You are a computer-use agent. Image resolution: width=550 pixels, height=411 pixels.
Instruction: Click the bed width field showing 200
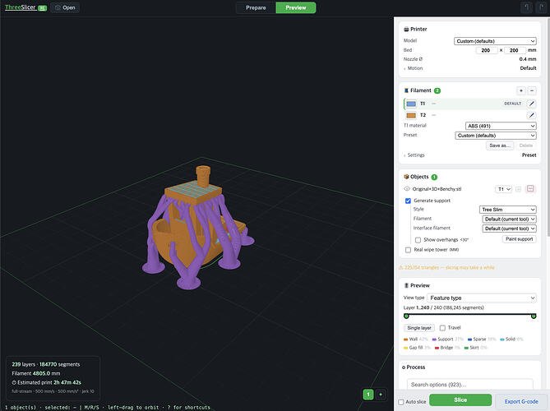(x=486, y=50)
